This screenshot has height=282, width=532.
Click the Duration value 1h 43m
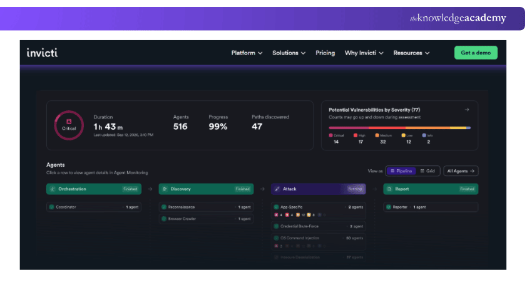point(108,127)
